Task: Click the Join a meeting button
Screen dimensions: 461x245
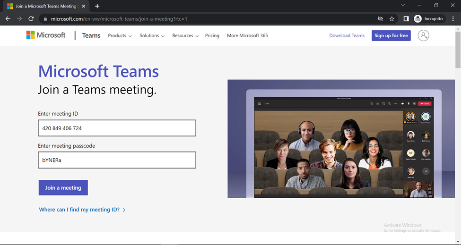Action: (x=63, y=188)
